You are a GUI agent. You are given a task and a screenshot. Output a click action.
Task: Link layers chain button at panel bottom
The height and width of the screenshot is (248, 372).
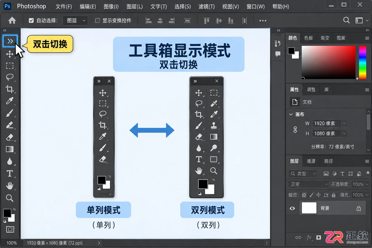pyautogui.click(x=298, y=237)
